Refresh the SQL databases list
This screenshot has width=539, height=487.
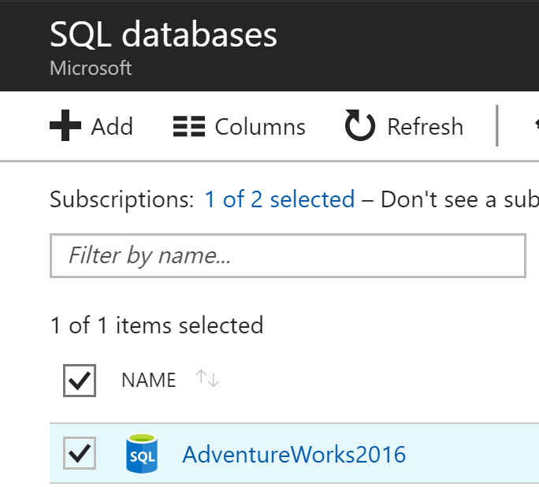coord(426,126)
